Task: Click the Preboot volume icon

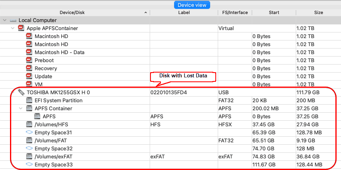Action: coord(29,60)
